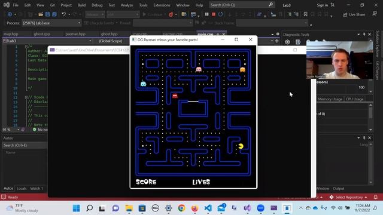
Task: Open the Build menu
Action: pyautogui.click(x=81, y=5)
